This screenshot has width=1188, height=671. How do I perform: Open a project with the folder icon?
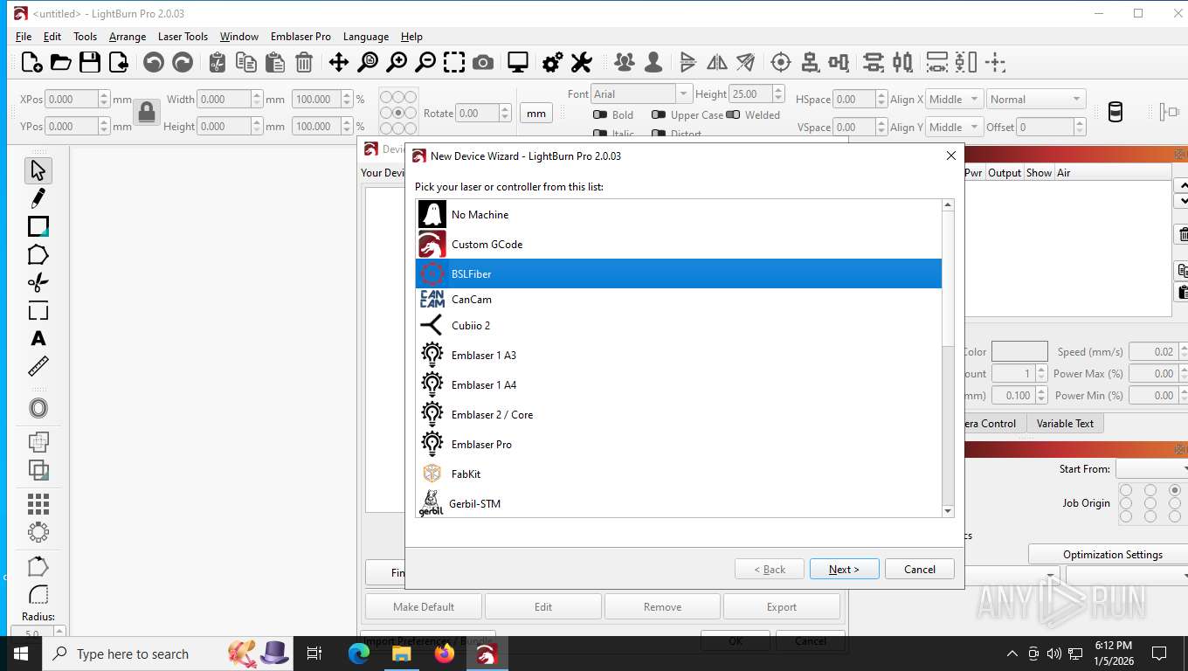pyautogui.click(x=60, y=62)
